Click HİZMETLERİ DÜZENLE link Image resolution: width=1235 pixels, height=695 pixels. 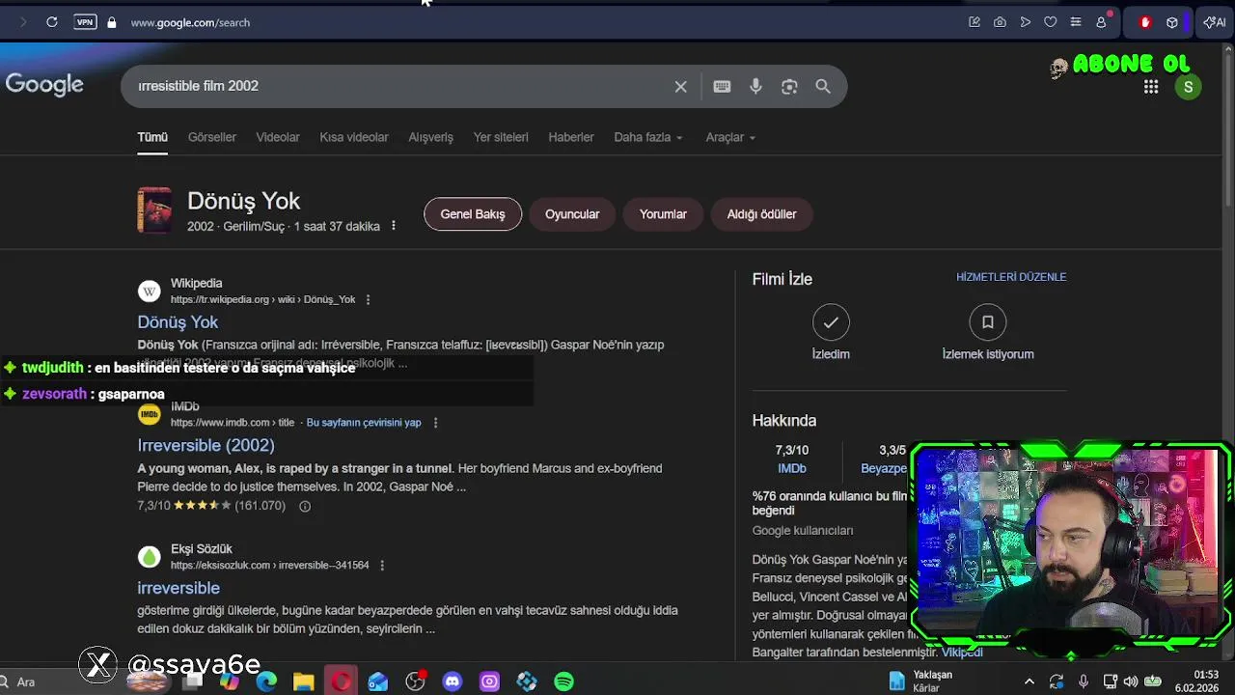tap(1011, 277)
